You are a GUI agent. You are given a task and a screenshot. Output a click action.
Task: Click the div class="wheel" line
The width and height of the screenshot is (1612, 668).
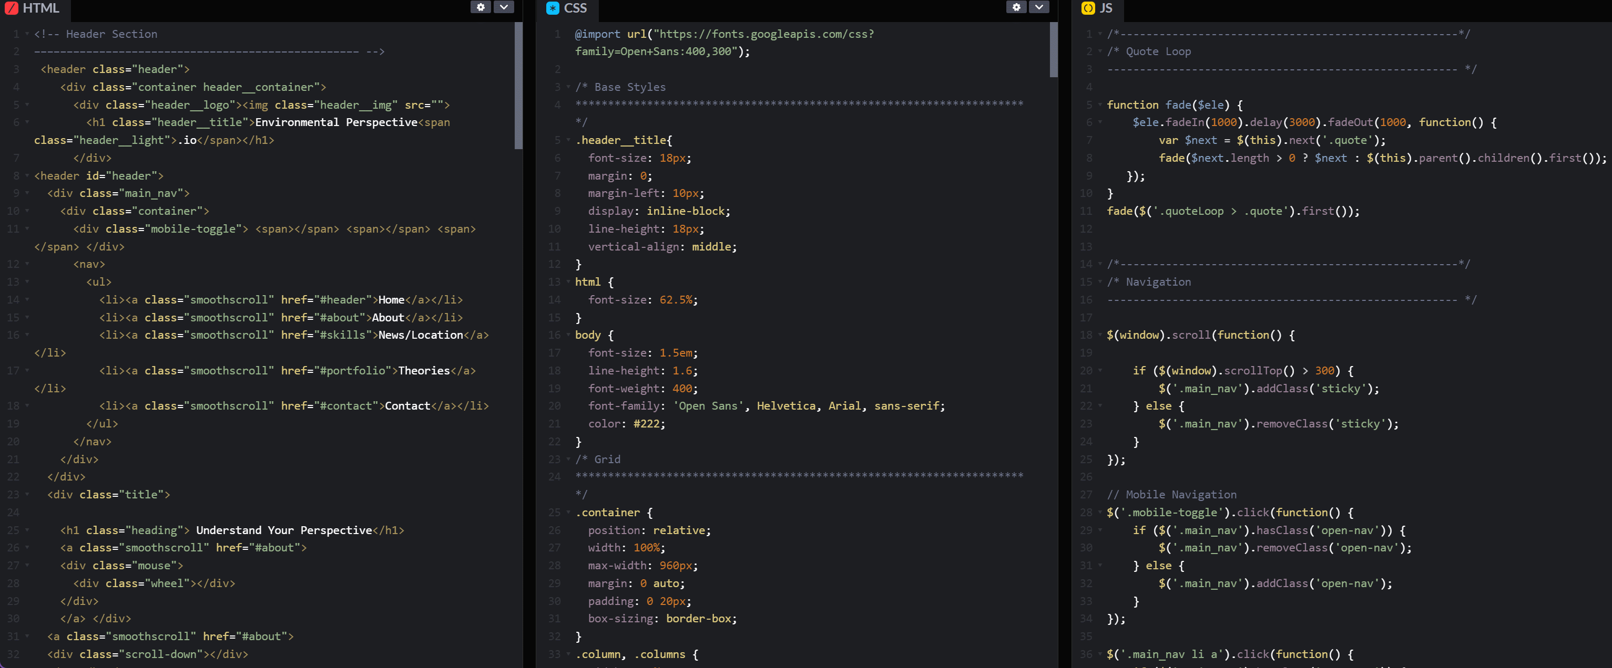pyautogui.click(x=154, y=583)
